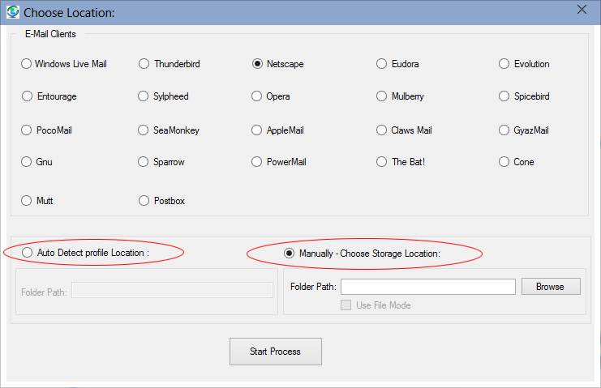601x388 pixels.
Task: Select the Windows Live Mail radio option
Action: tap(27, 64)
